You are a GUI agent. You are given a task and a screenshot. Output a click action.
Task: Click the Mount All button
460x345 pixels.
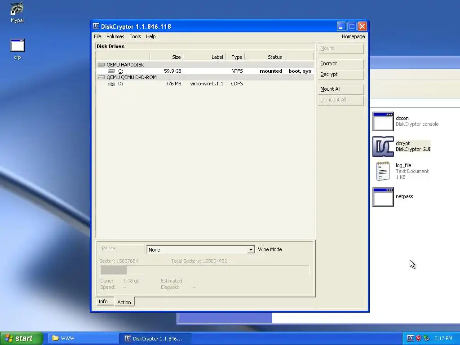pos(341,89)
